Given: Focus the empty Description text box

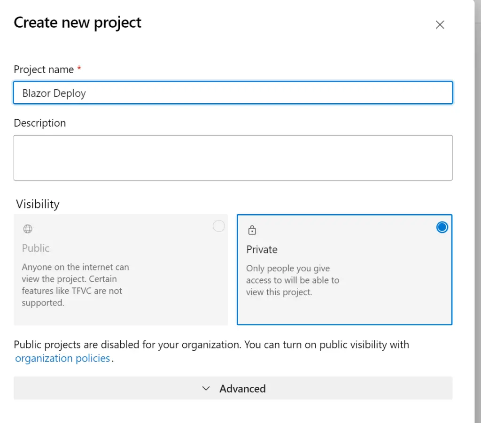Looking at the screenshot, I should tap(233, 158).
